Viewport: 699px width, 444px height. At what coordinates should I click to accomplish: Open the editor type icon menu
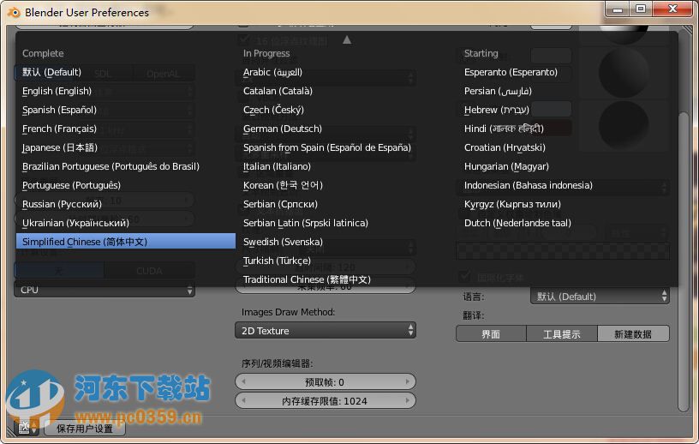point(27,428)
